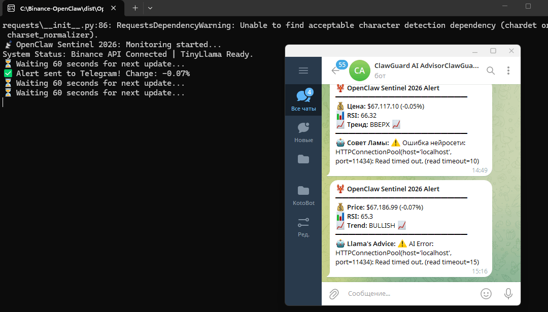The width and height of the screenshot is (548, 312).
Task: Click 'Цена: $67,117.10 (-0.05%)' line
Action: click(380, 106)
